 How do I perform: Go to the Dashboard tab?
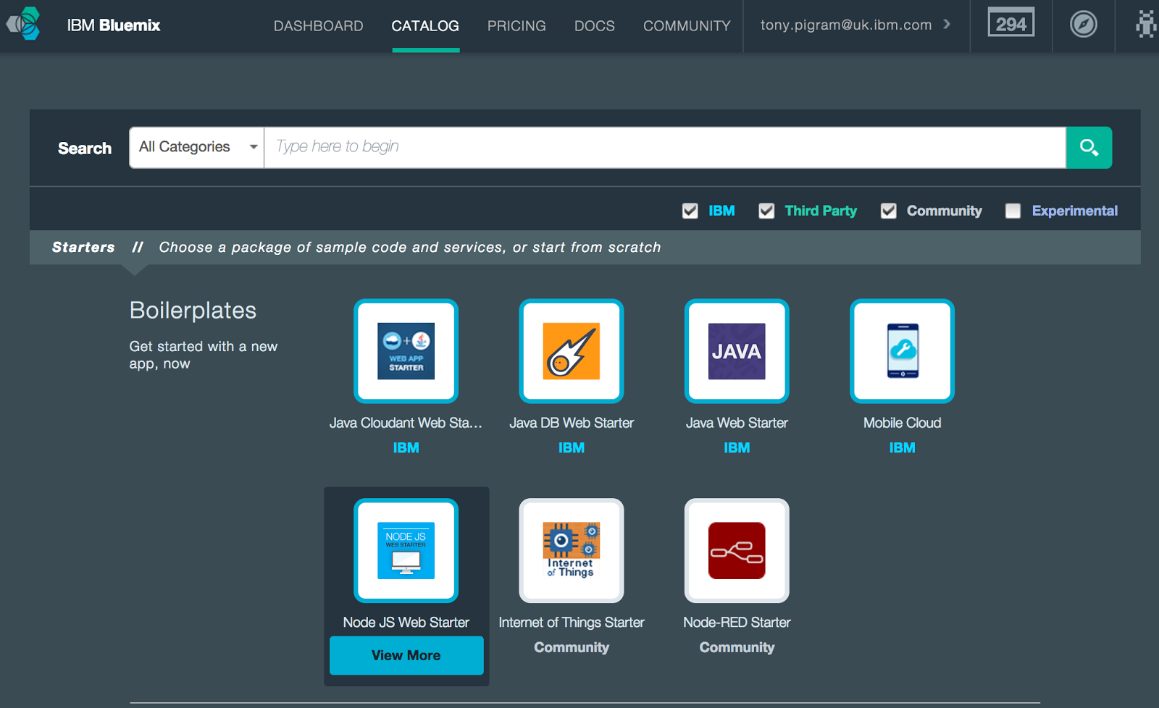(x=319, y=26)
